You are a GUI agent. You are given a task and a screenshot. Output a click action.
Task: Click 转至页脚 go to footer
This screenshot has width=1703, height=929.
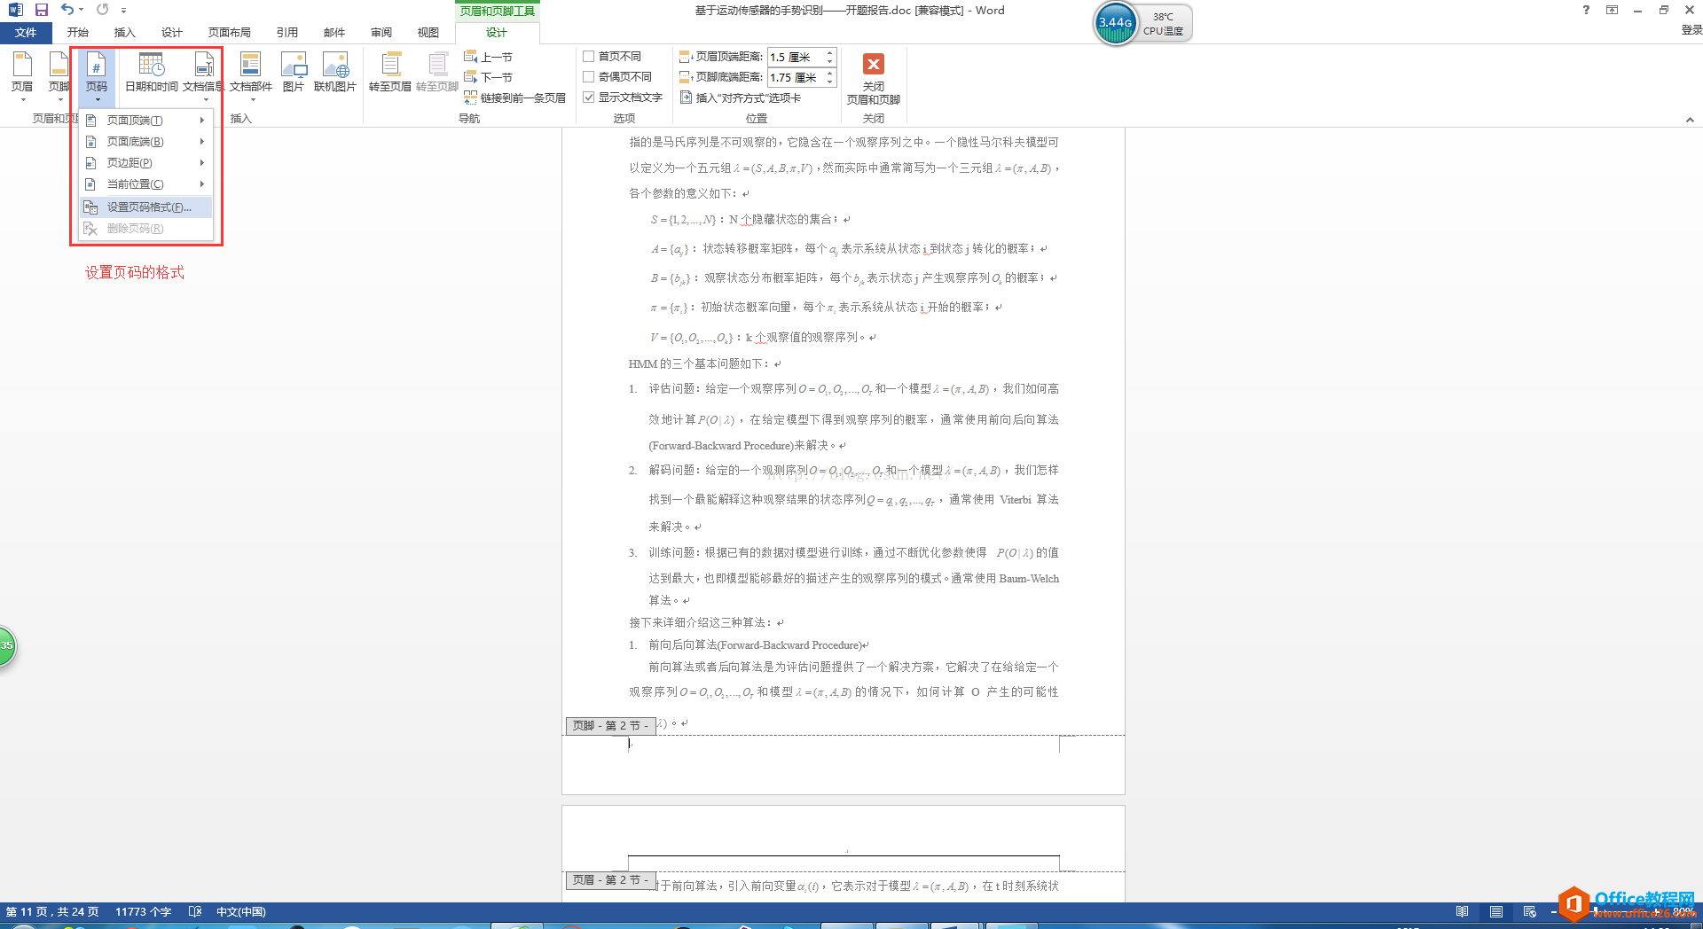(437, 73)
